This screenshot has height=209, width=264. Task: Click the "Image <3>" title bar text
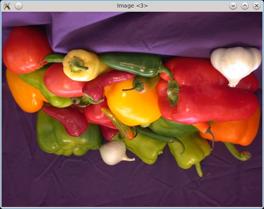[133, 6]
